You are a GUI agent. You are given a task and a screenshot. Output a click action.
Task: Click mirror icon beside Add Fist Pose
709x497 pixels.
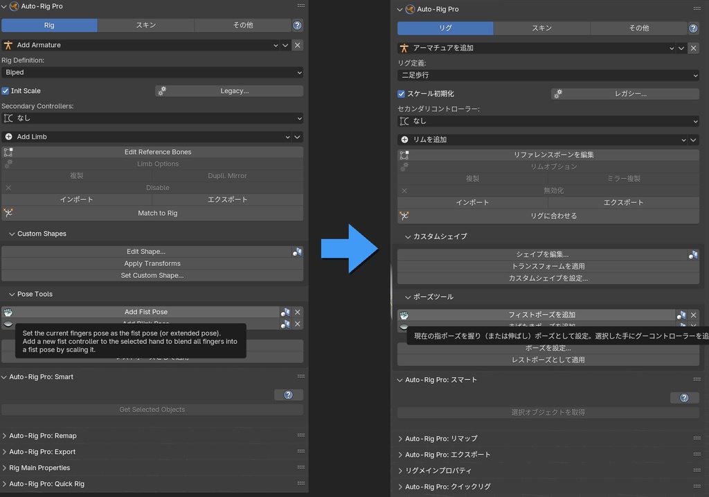(285, 313)
